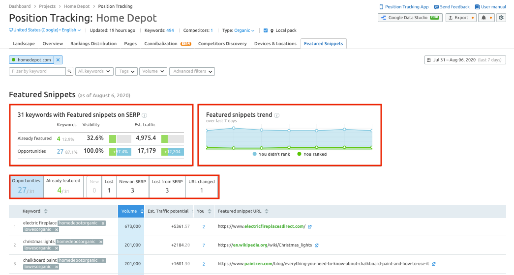Select the Opportunities 27/31 filter
Viewport: 514px width, 275px height.
coord(26,187)
